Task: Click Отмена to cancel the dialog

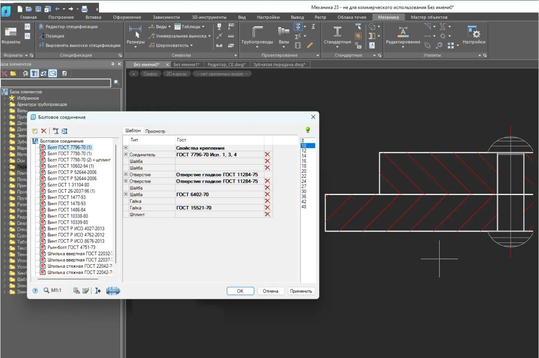Action: [270, 291]
